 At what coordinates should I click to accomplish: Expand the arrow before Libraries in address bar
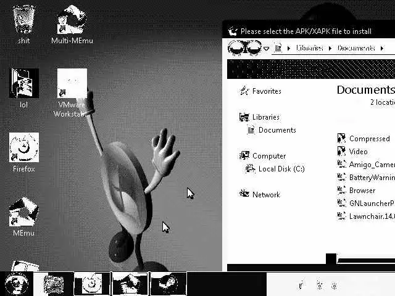tap(289, 48)
